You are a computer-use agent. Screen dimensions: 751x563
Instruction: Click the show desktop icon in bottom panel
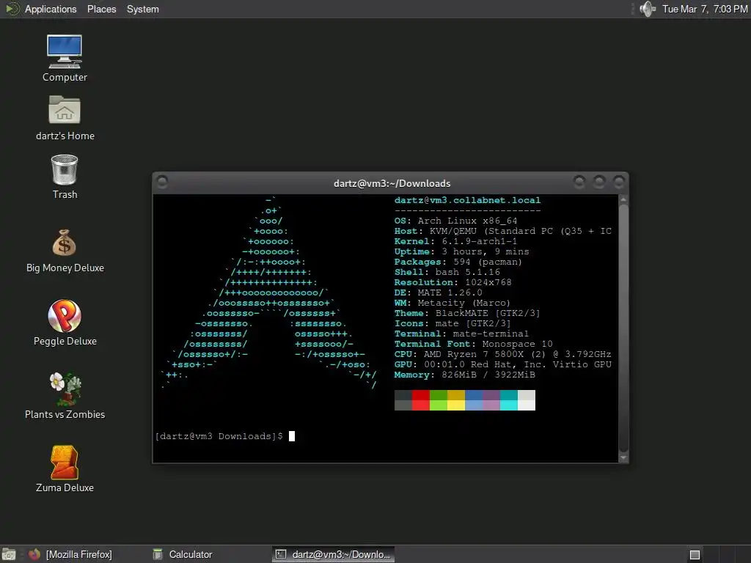point(9,554)
